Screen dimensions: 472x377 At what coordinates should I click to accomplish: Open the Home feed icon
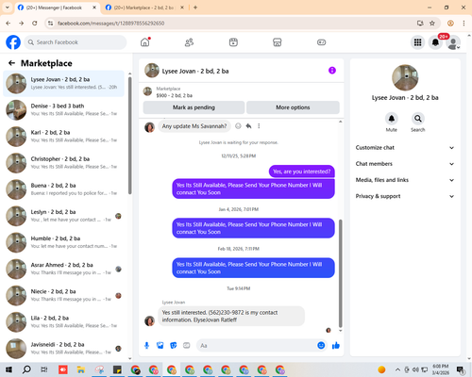click(145, 42)
